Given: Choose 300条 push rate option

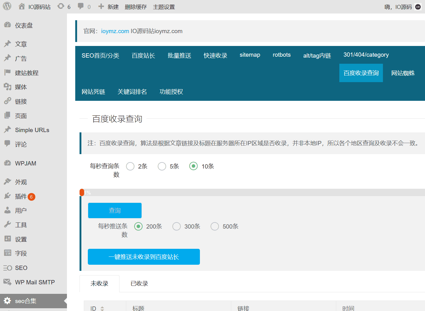Looking at the screenshot, I should [x=177, y=226].
